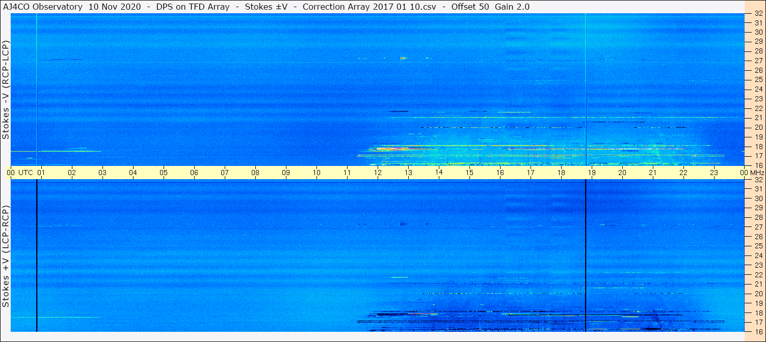
Task: Select the 02 hour mark on time axis
Action: (72, 173)
